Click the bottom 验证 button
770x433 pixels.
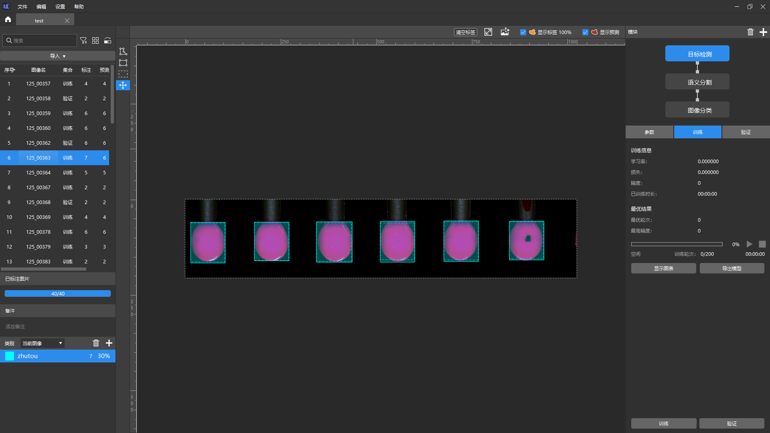[732, 423]
